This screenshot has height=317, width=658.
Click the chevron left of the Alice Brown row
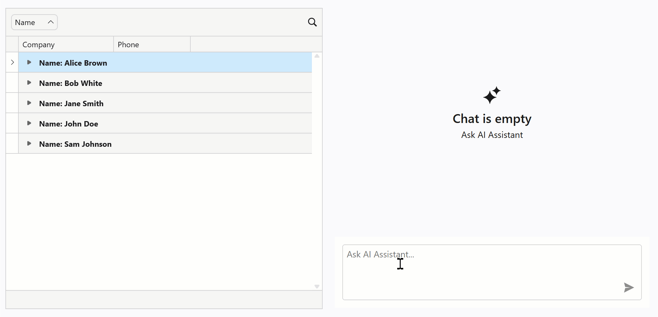[12, 62]
